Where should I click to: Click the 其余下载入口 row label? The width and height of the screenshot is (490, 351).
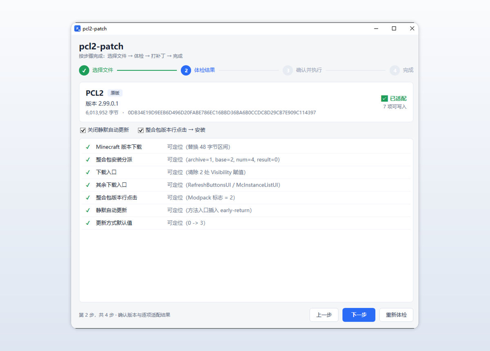click(111, 185)
